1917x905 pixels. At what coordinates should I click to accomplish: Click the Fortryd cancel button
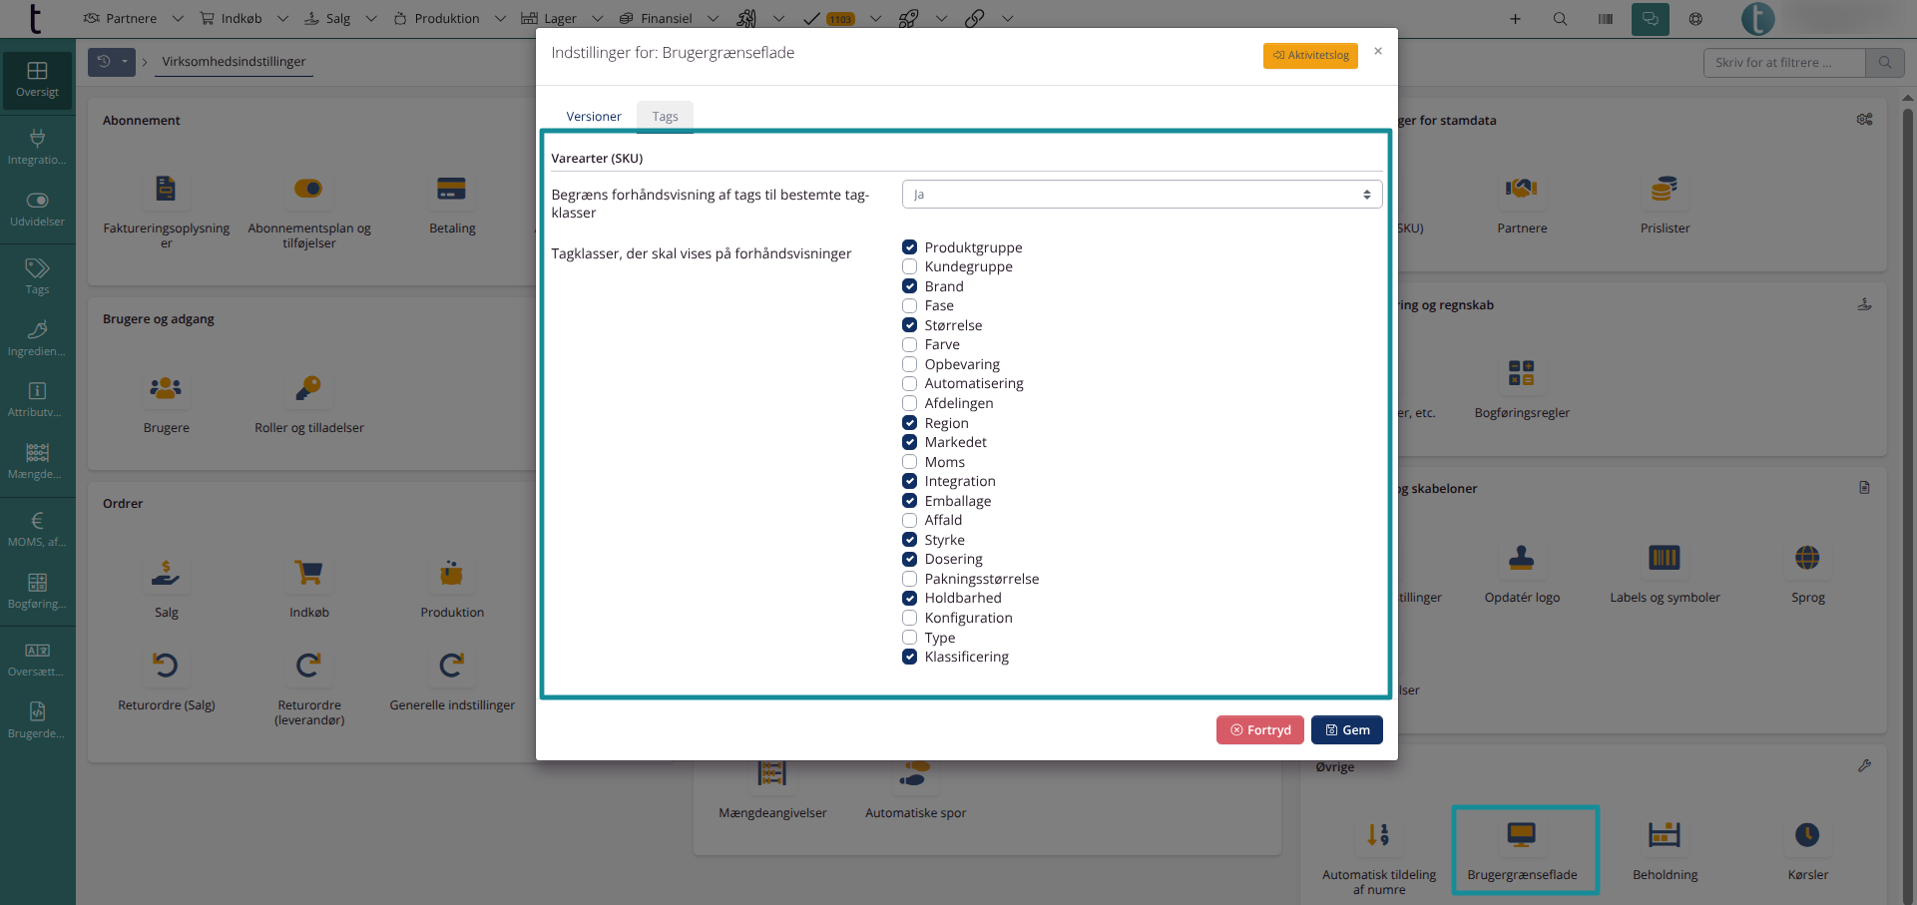pos(1260,730)
